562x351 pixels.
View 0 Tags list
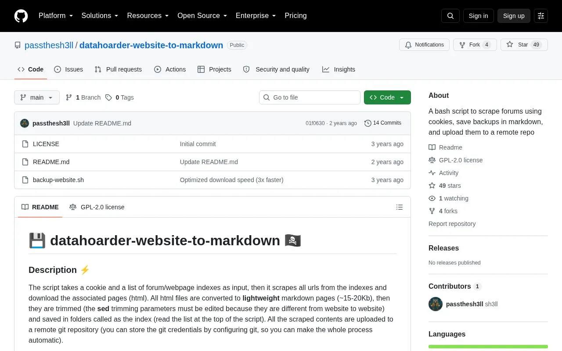pos(119,97)
